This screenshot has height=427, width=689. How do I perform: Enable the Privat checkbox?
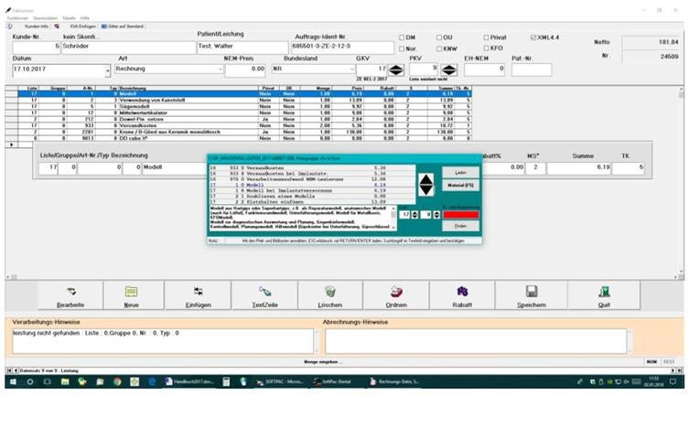486,37
